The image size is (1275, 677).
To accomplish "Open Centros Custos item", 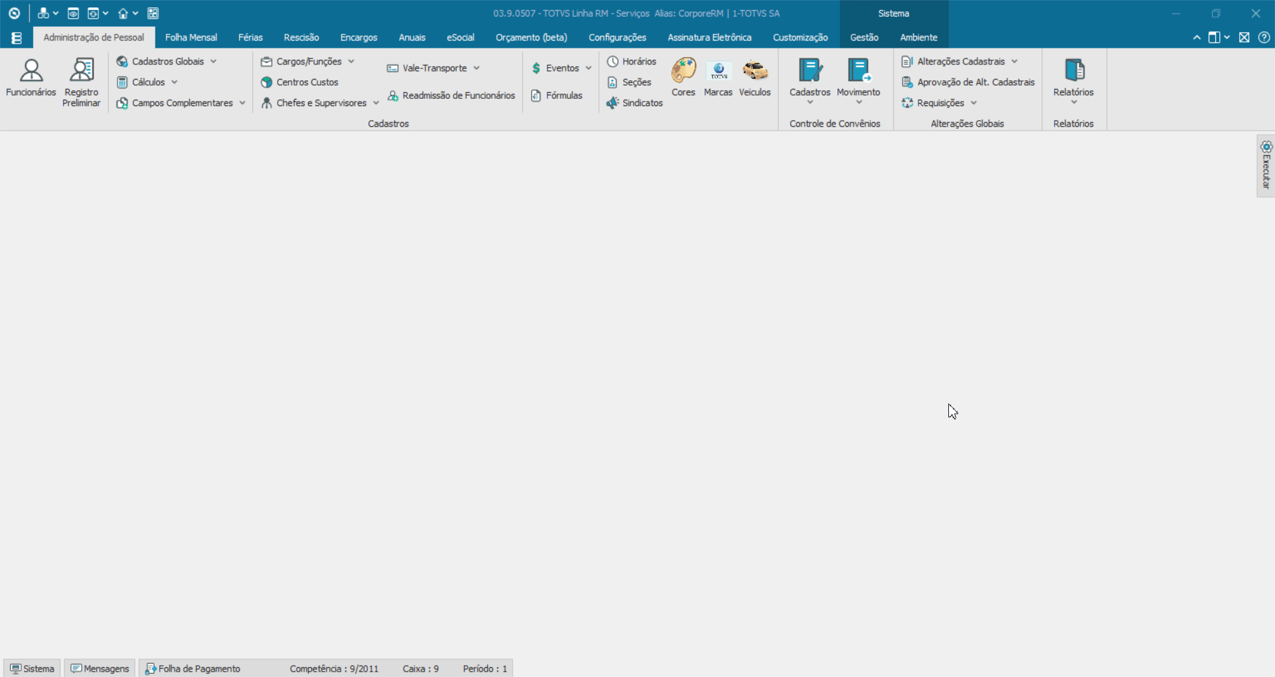I will coord(299,82).
